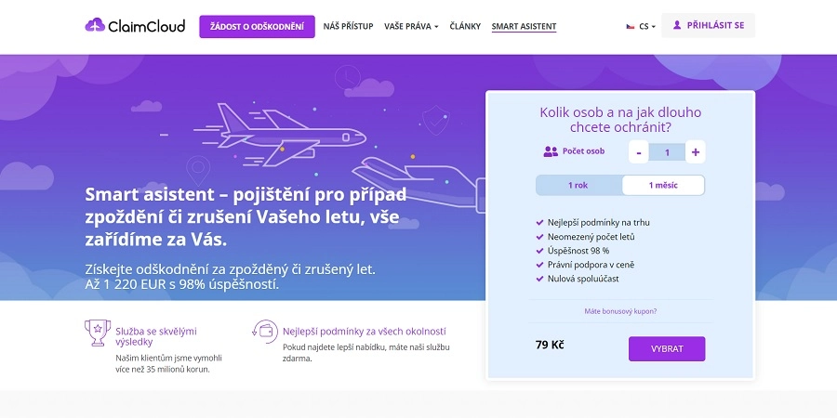
Task: Click the trophy icon for Služba se skvělými výsledky
Action: tap(97, 331)
